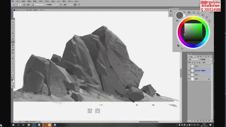Click the large foreground color circle
The height and width of the screenshot is (127, 226).
coord(179,15)
